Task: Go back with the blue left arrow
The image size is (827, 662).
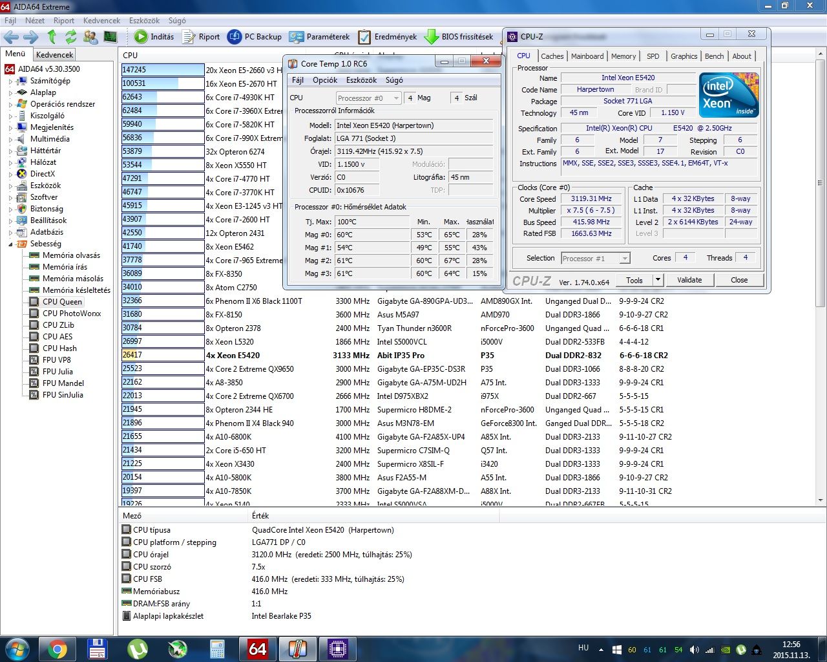Action: [12, 37]
